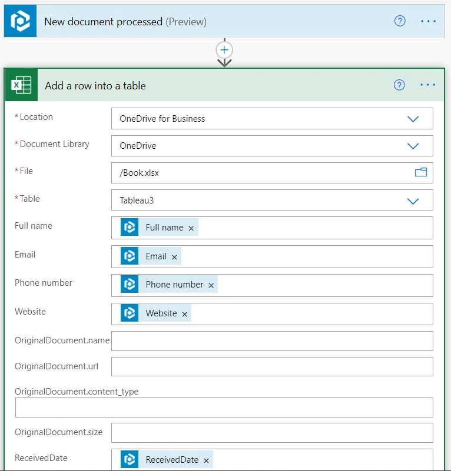Remove the Phone number token

pos(211,285)
